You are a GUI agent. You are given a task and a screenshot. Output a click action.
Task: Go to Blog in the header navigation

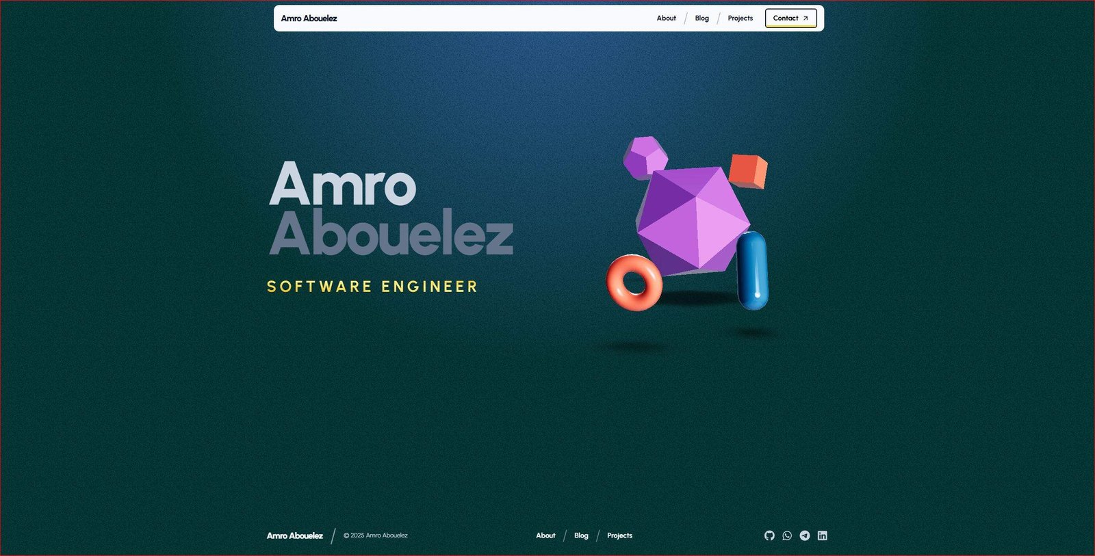[701, 18]
